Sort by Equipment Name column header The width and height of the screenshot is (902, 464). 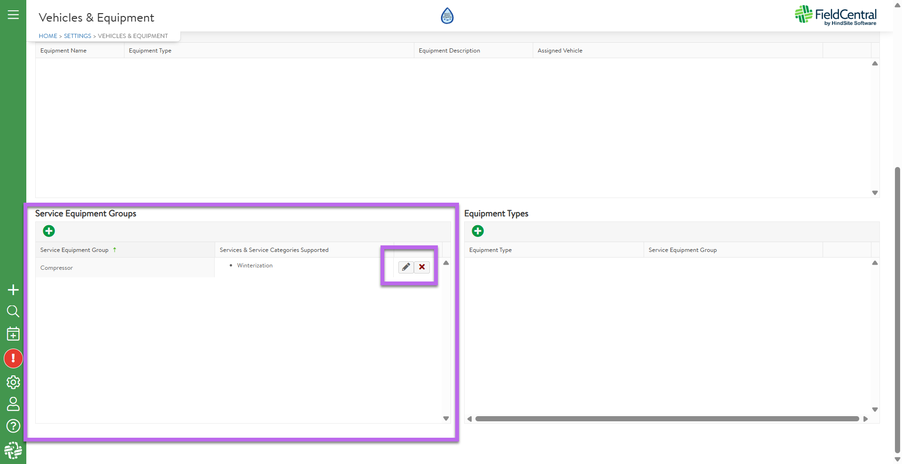click(63, 51)
